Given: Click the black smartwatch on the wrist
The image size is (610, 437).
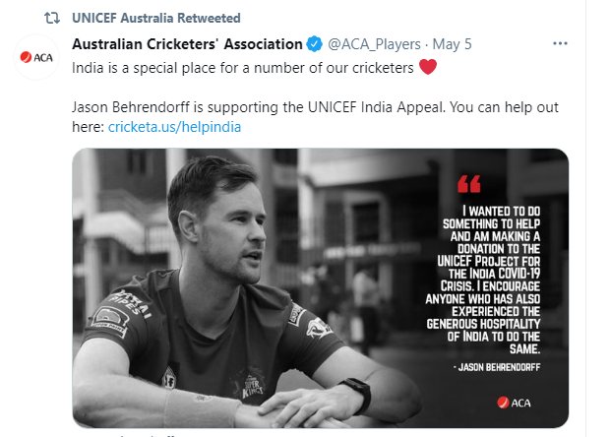Looking at the screenshot, I should (x=357, y=395).
